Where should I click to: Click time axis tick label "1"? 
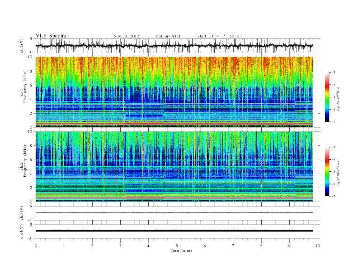[x=64, y=246]
